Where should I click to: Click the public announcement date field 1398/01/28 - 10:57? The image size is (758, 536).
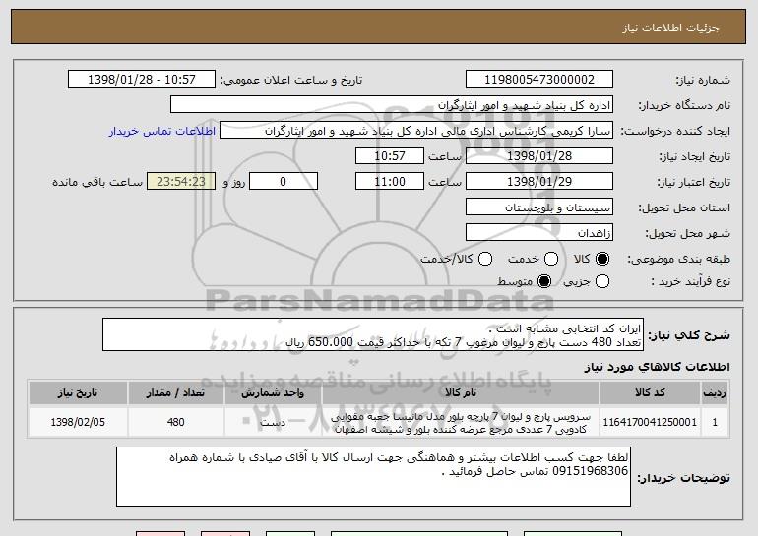click(142, 80)
